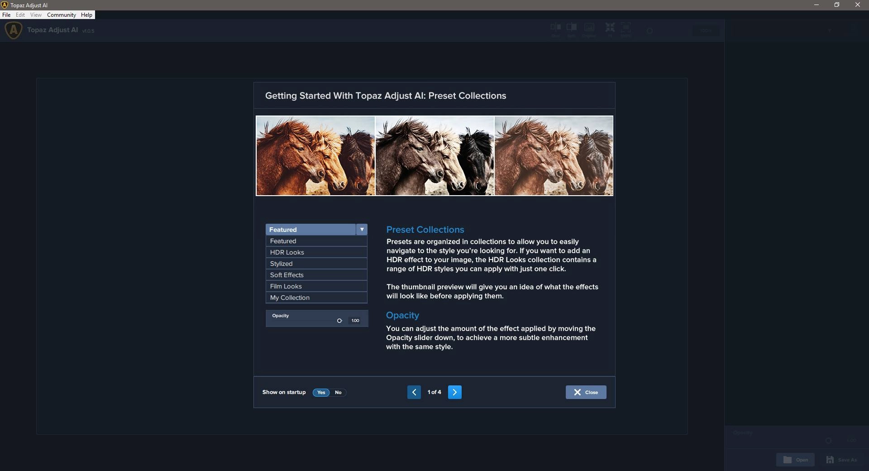
Task: Click the Topaz Adjust AI logo icon
Action: pos(14,30)
